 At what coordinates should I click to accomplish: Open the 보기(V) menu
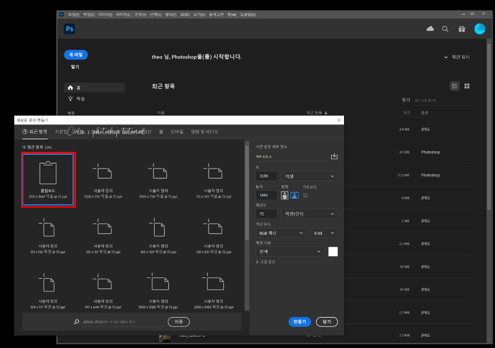199,14
